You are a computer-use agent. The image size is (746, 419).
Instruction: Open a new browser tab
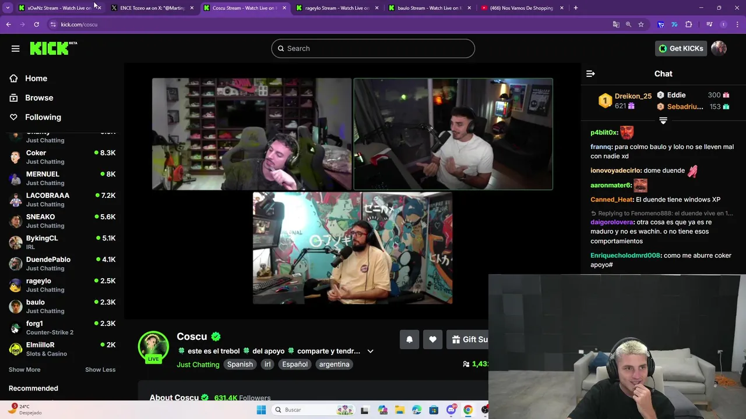[575, 8]
